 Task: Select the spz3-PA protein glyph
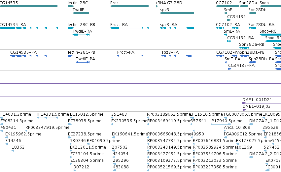(x=176, y=56)
